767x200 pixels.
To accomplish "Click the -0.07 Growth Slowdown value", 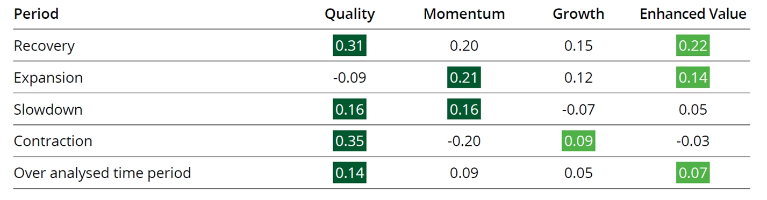I will [578, 110].
